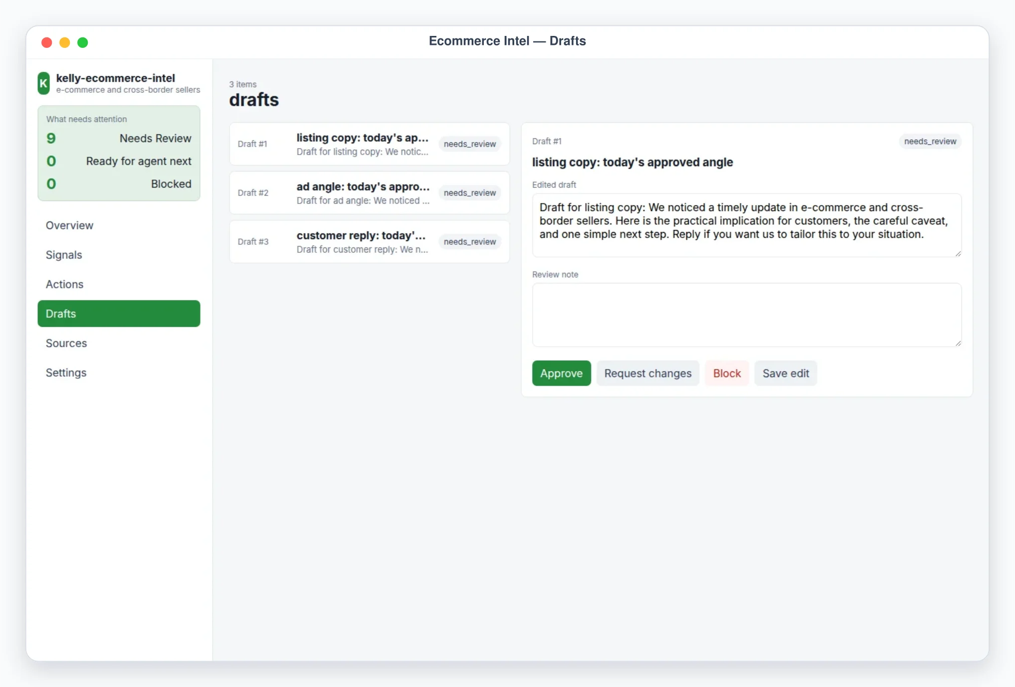Click the green K workspace avatar icon
This screenshot has height=687, width=1015.
pos(43,83)
